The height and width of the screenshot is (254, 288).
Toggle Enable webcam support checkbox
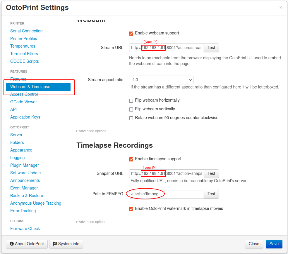pos(131,34)
